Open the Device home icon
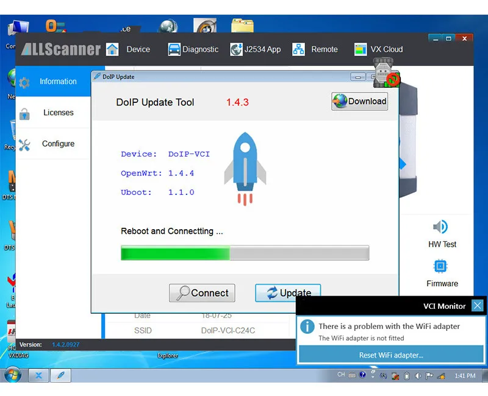488x396 pixels. point(112,49)
